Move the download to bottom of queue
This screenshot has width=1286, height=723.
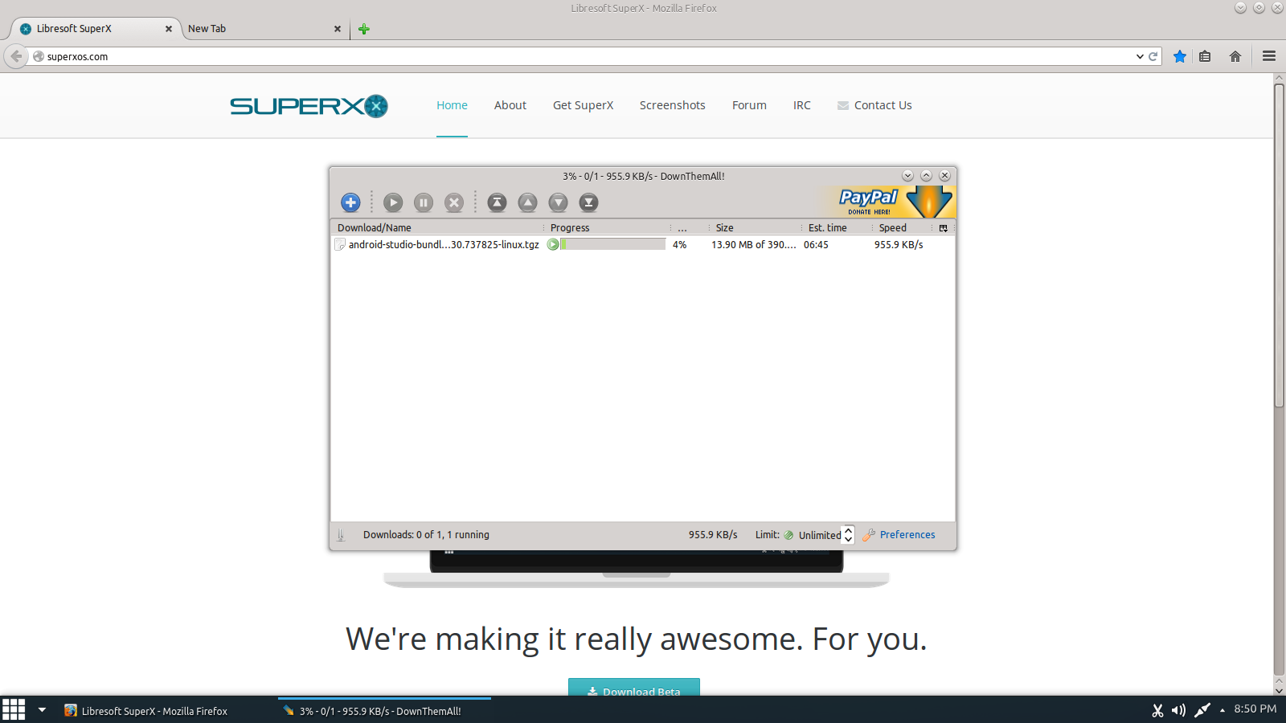588,202
